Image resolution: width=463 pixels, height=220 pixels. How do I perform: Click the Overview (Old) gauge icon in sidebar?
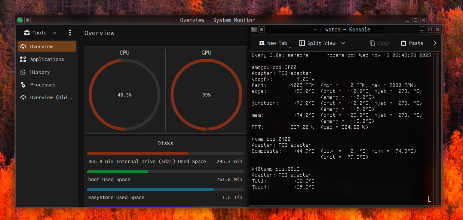tap(23, 97)
